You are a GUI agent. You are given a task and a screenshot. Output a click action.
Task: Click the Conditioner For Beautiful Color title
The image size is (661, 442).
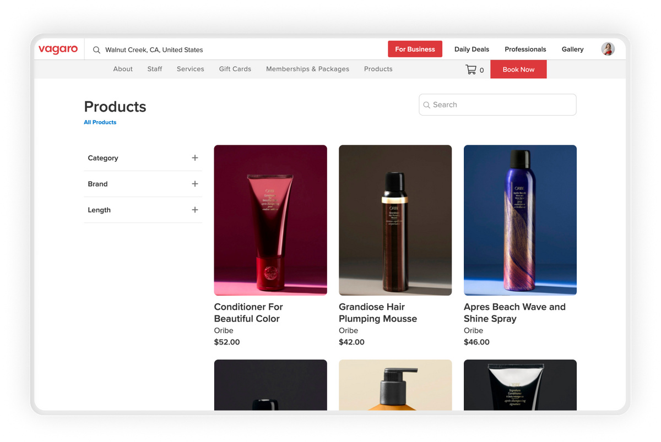tap(248, 313)
